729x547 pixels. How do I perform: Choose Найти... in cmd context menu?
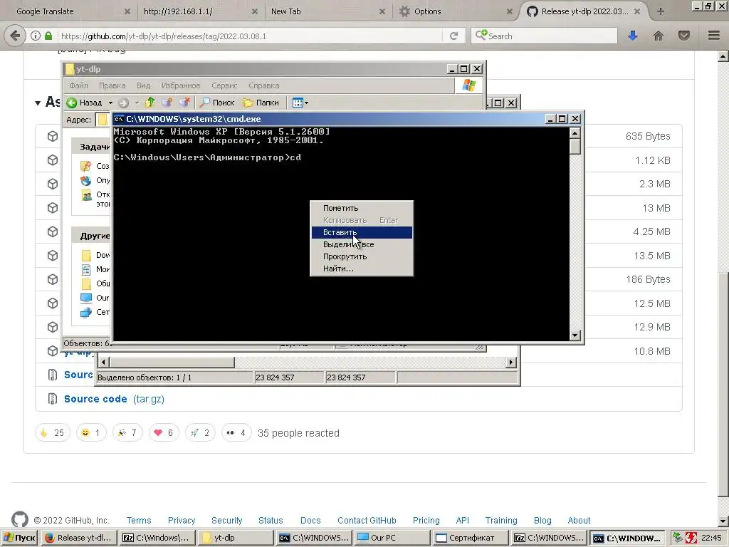[x=362, y=269]
